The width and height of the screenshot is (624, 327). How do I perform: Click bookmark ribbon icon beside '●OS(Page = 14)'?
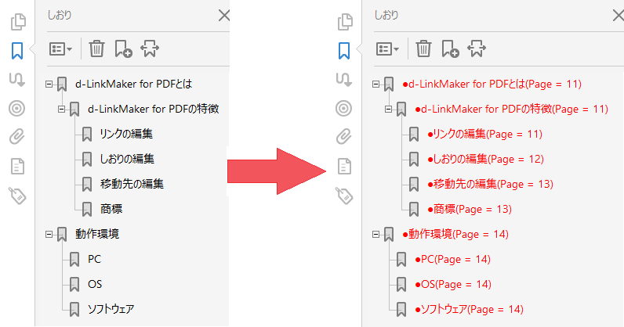[x=401, y=285]
